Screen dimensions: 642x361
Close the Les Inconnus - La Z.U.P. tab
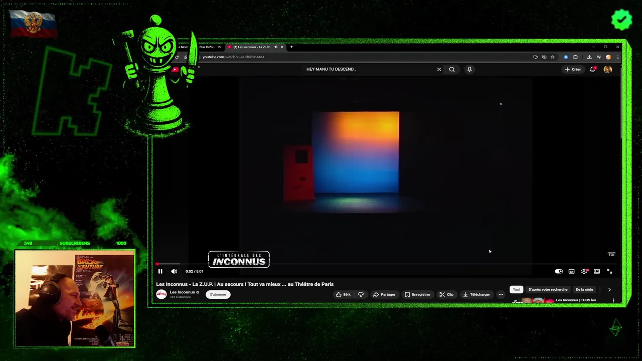click(x=282, y=47)
